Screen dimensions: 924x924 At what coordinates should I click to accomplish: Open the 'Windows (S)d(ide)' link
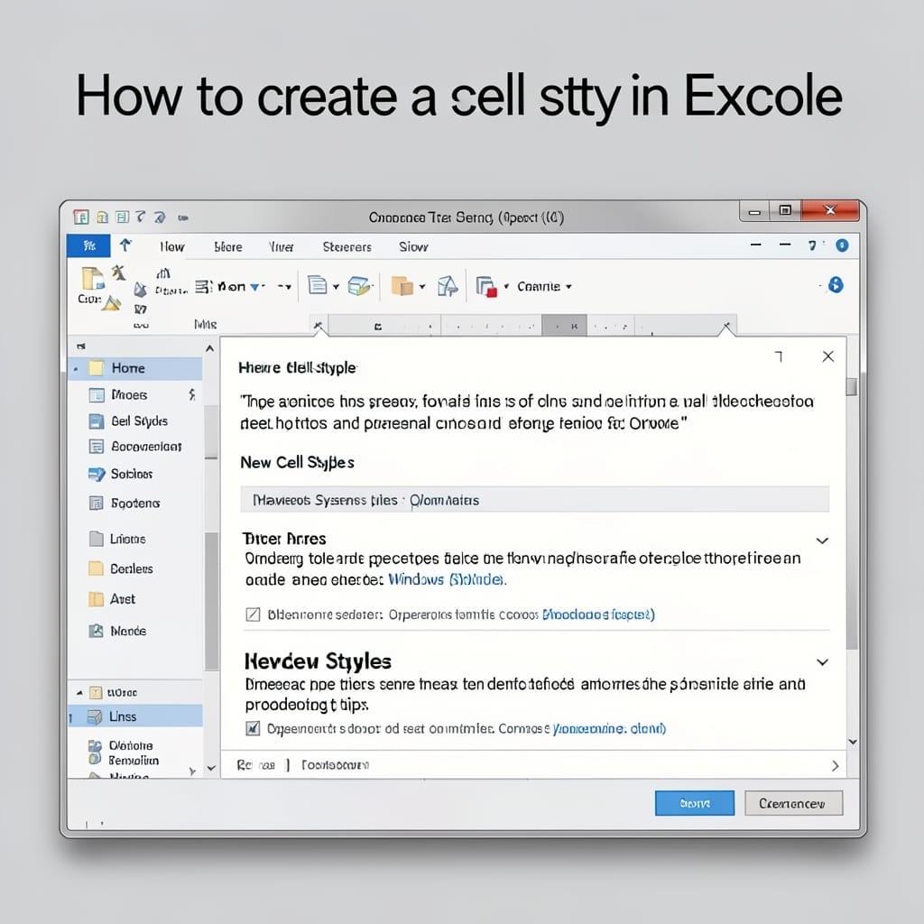(x=448, y=580)
